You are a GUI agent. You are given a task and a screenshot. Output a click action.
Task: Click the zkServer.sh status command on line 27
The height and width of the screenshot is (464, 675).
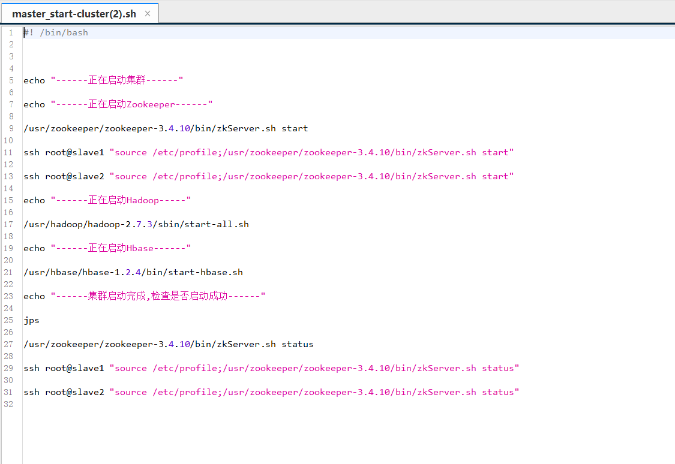coord(168,344)
